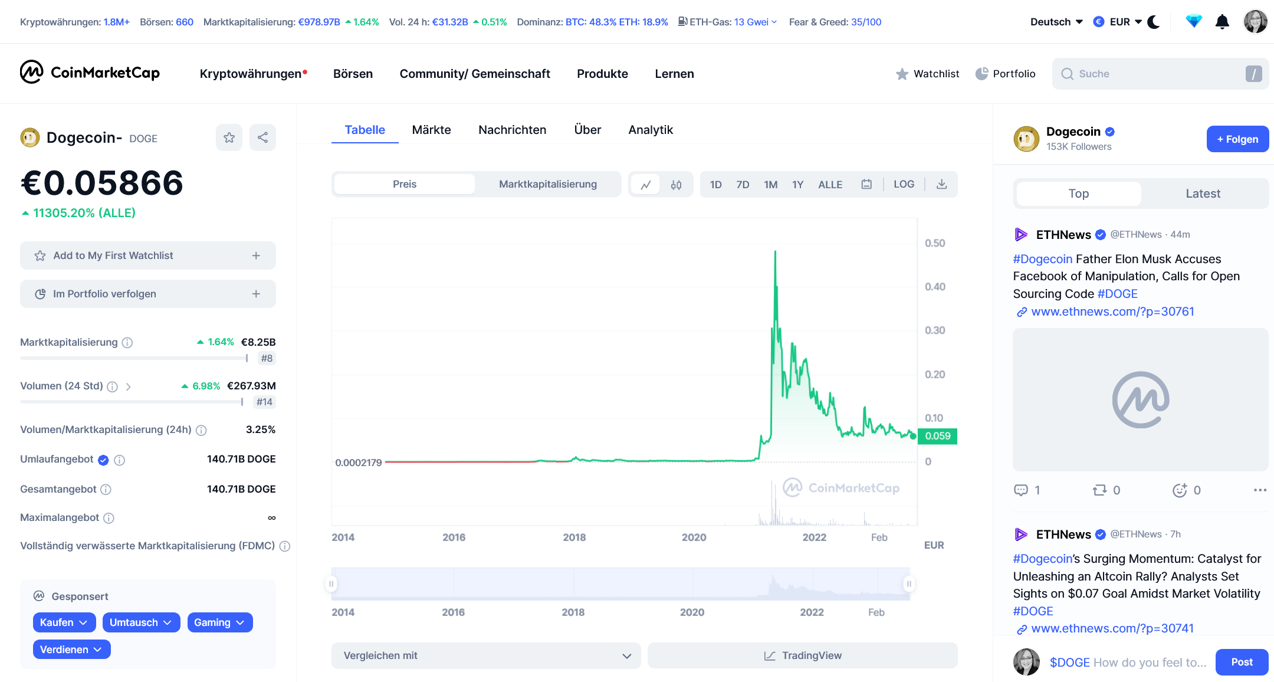This screenshot has height=682, width=1274.
Task: Show the Latest posts feed
Action: [1203, 194]
